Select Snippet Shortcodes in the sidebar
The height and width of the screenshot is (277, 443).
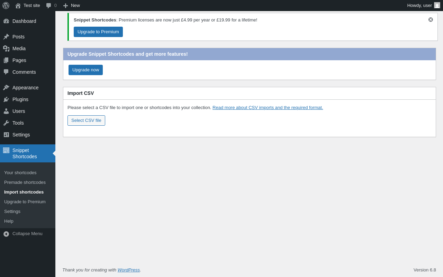tap(28, 153)
